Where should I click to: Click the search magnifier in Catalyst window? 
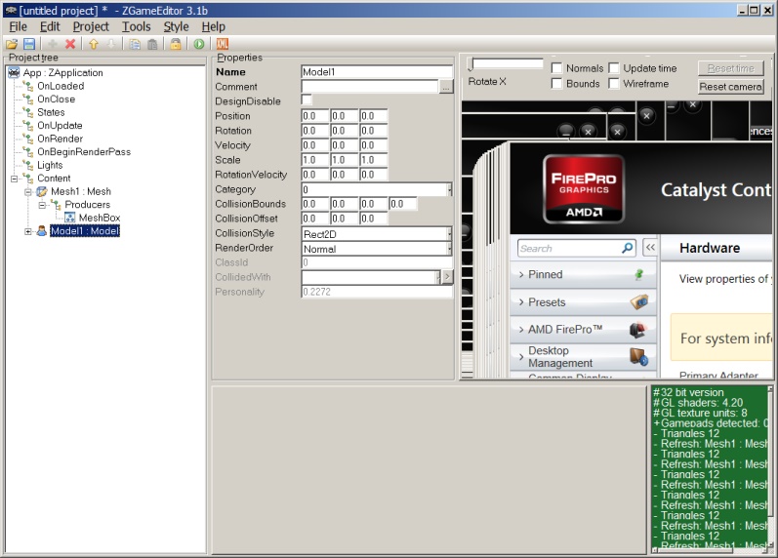[x=627, y=248]
